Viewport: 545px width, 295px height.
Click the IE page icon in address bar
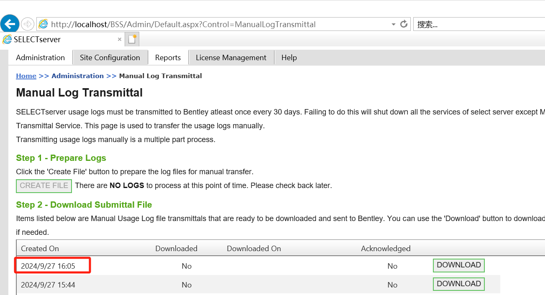(43, 24)
